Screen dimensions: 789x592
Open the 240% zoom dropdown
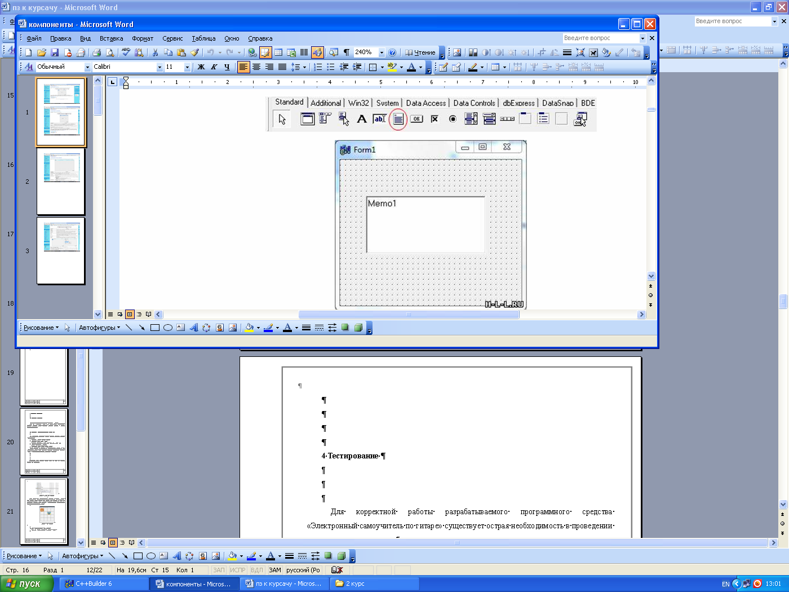point(382,52)
